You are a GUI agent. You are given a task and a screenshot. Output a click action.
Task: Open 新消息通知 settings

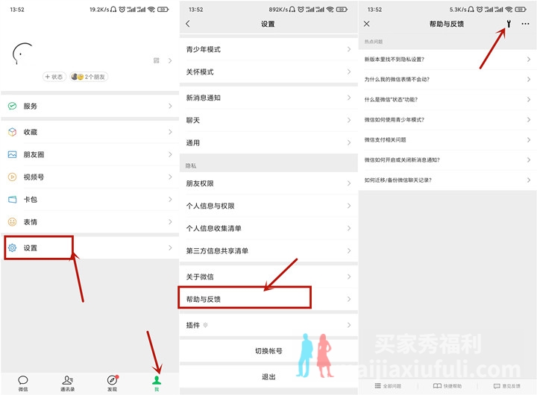(x=268, y=98)
